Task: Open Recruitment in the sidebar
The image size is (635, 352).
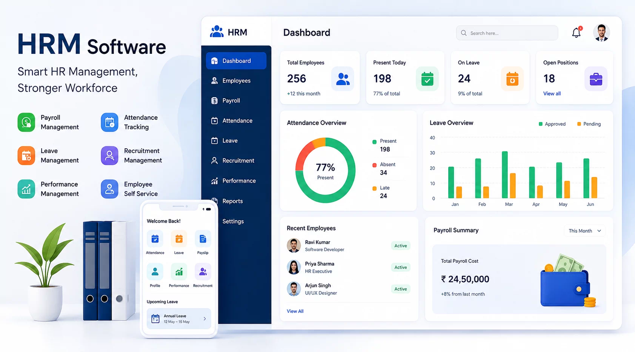Action: [x=236, y=160]
